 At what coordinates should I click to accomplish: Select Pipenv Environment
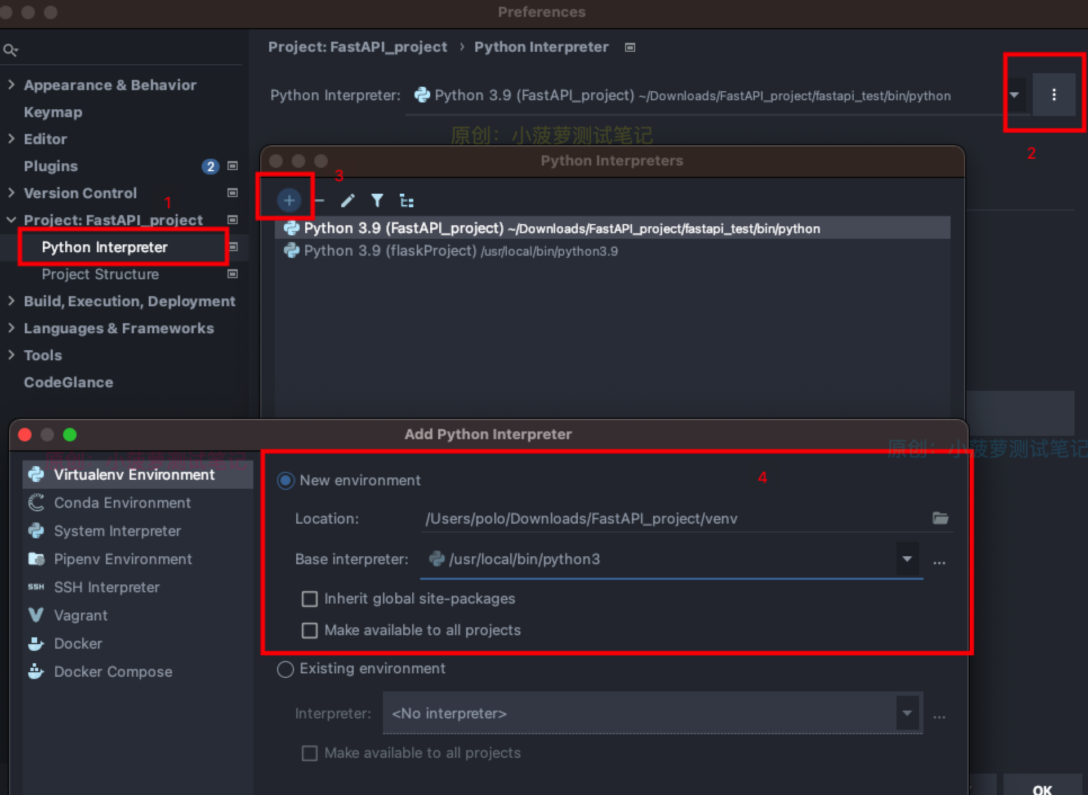pos(137,559)
